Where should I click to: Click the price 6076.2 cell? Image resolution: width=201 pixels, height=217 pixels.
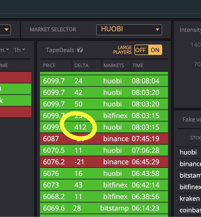(x=54, y=162)
